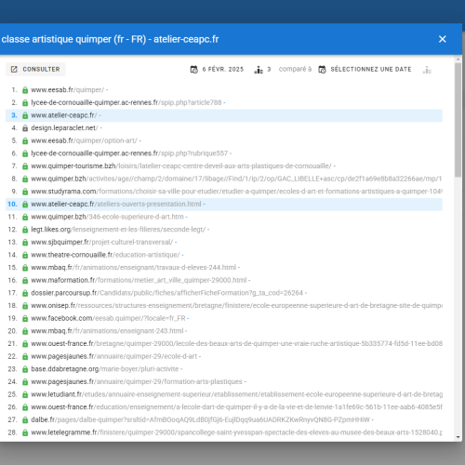Viewport: 465px width, 465px height.
Task: Click the ranking podium icon next to 3
Action: coord(259,70)
